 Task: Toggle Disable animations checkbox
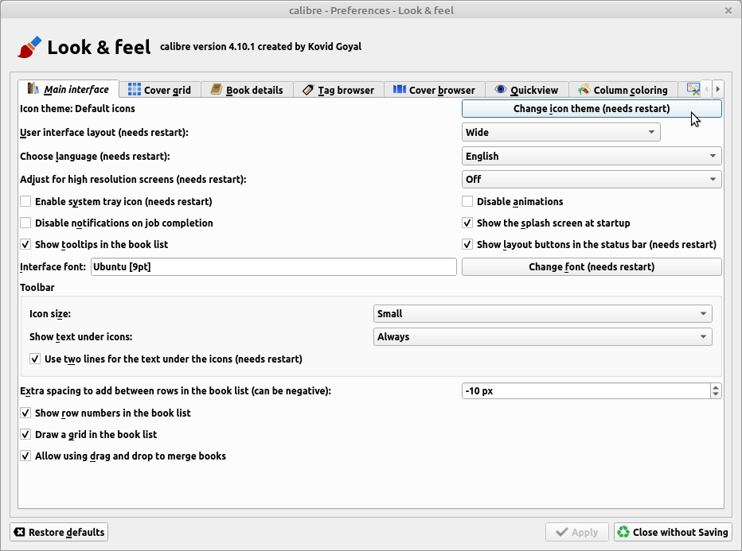click(468, 202)
